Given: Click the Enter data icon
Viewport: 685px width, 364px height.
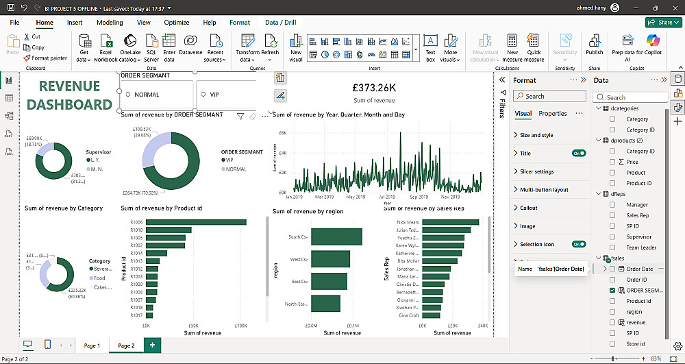Looking at the screenshot, I should (x=169, y=45).
